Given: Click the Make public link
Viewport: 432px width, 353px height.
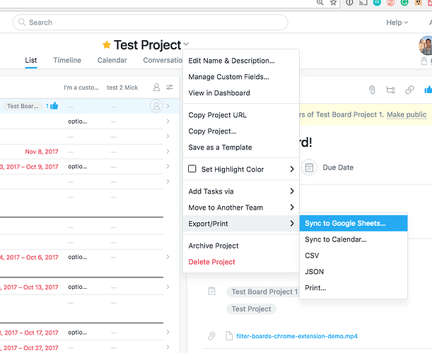Looking at the screenshot, I should pos(407,115).
